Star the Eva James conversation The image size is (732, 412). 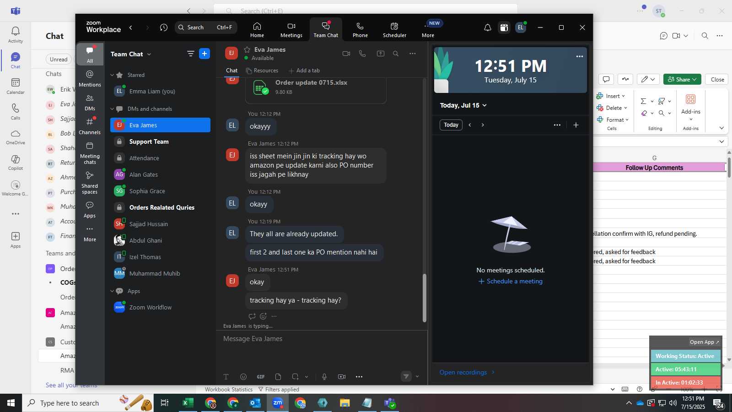click(247, 49)
